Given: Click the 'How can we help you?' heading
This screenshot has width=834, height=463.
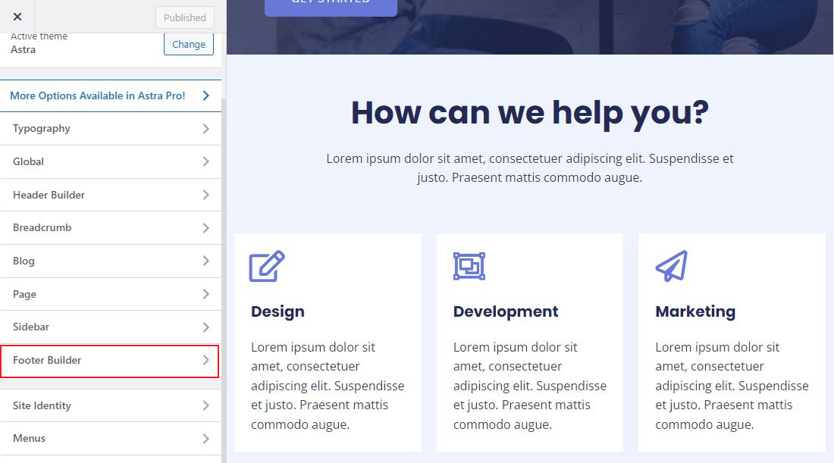Looking at the screenshot, I should [x=530, y=113].
